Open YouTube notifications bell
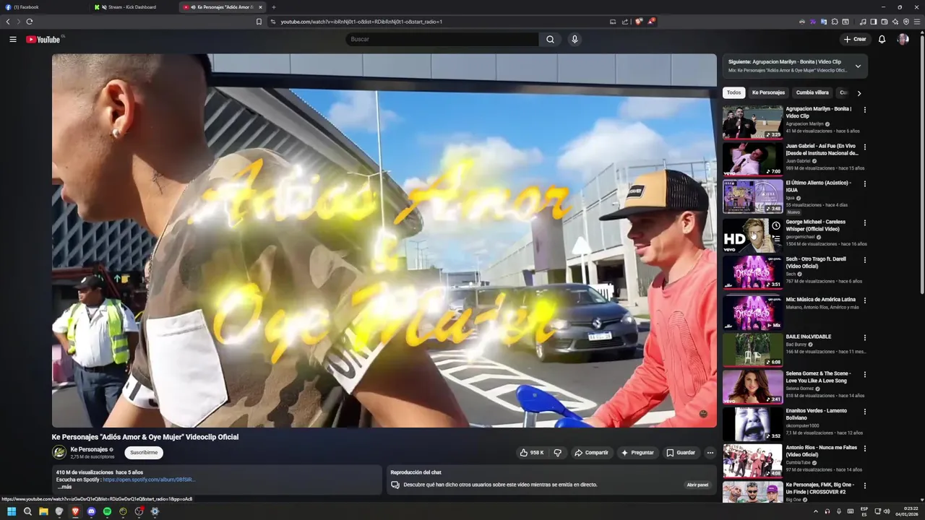This screenshot has height=520, width=925. click(x=882, y=39)
